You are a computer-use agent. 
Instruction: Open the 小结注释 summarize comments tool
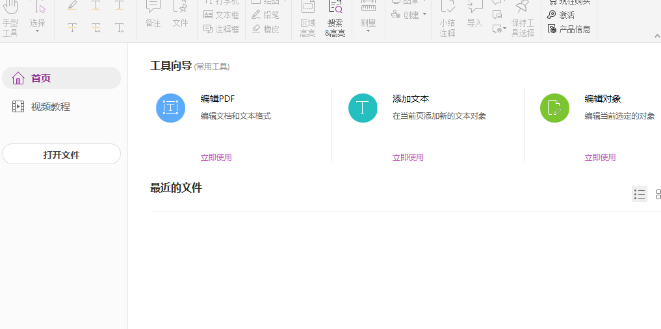447,19
